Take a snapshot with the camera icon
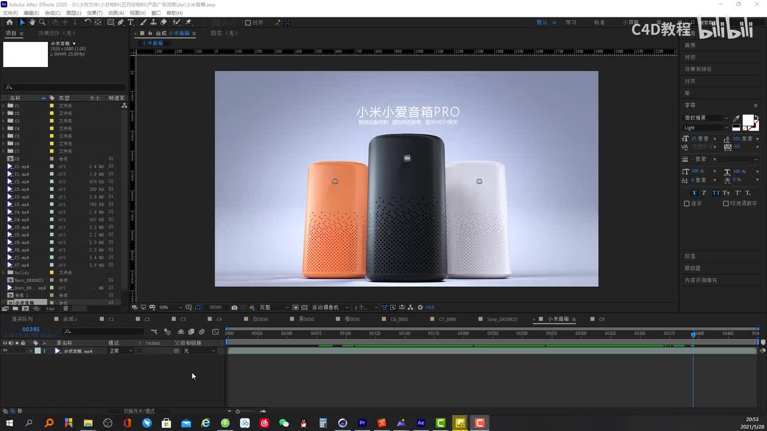Screen dimensions: 767x431 pyautogui.click(x=234, y=307)
